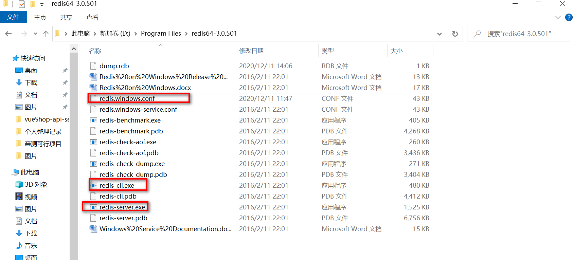Switch to the 查看 ribbon tab

point(92,17)
